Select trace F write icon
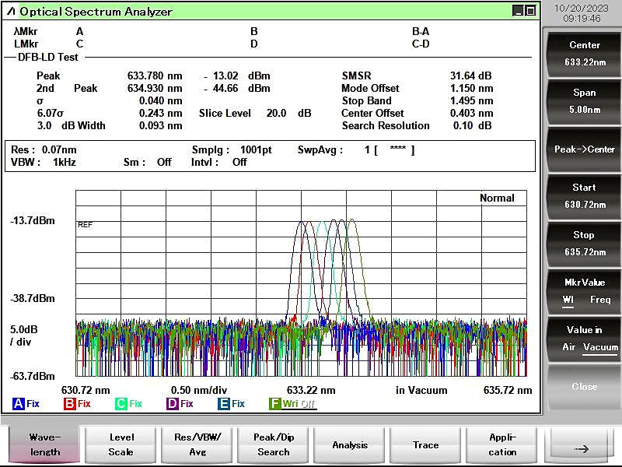 274,404
